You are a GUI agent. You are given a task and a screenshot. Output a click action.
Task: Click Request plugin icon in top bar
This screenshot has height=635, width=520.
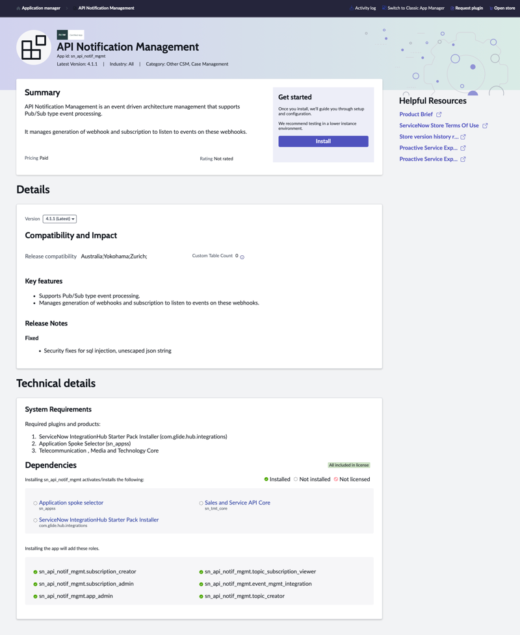(x=452, y=8)
